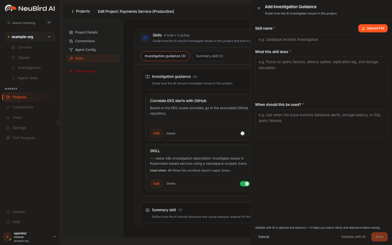Enable the Correlate EKS alerts toggle

244,133
